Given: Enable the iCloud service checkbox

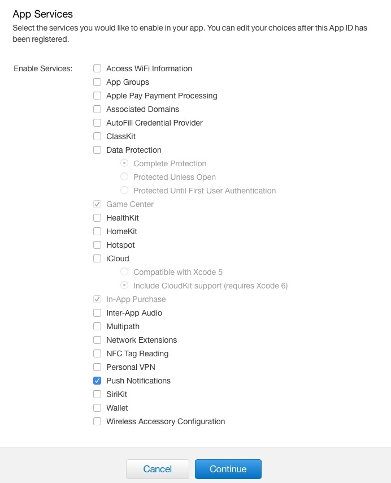Looking at the screenshot, I should pos(97,258).
